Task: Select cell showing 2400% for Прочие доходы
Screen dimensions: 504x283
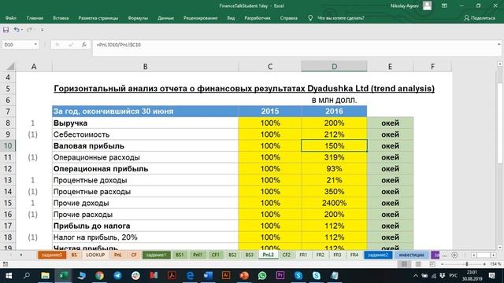Action: tap(334, 203)
